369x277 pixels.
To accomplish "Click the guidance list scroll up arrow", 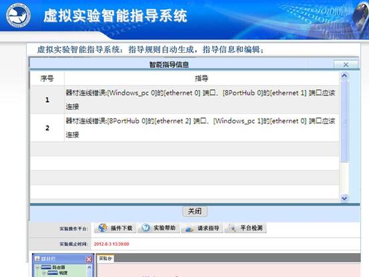I will 344,75.
